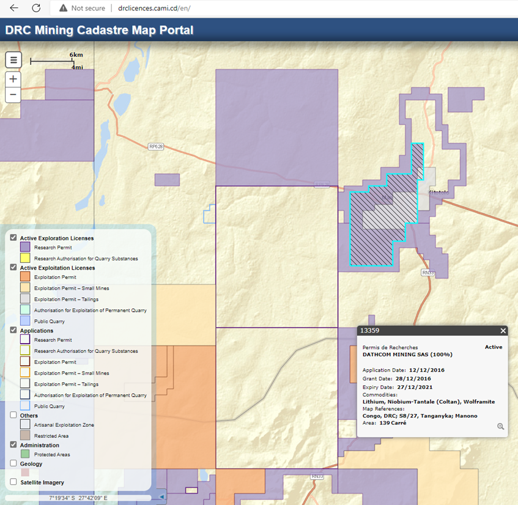Click the 6km scale bar
The image size is (518, 505).
52,61
